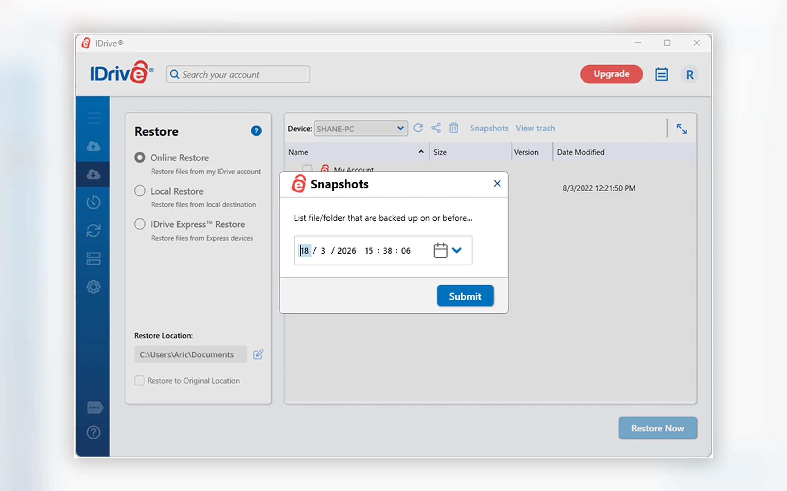
Task: Click the 'Restore files from Express devices' text
Action: [x=202, y=238]
